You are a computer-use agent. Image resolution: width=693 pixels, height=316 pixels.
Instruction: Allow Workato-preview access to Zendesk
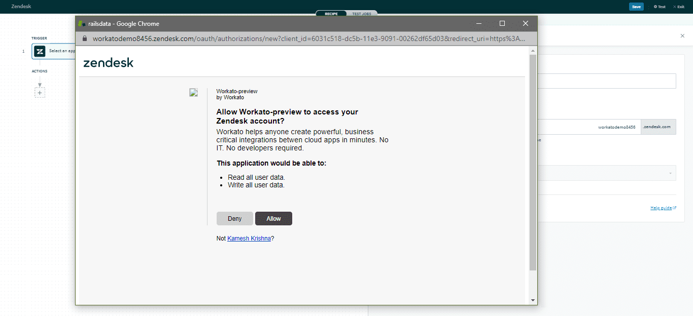273,218
